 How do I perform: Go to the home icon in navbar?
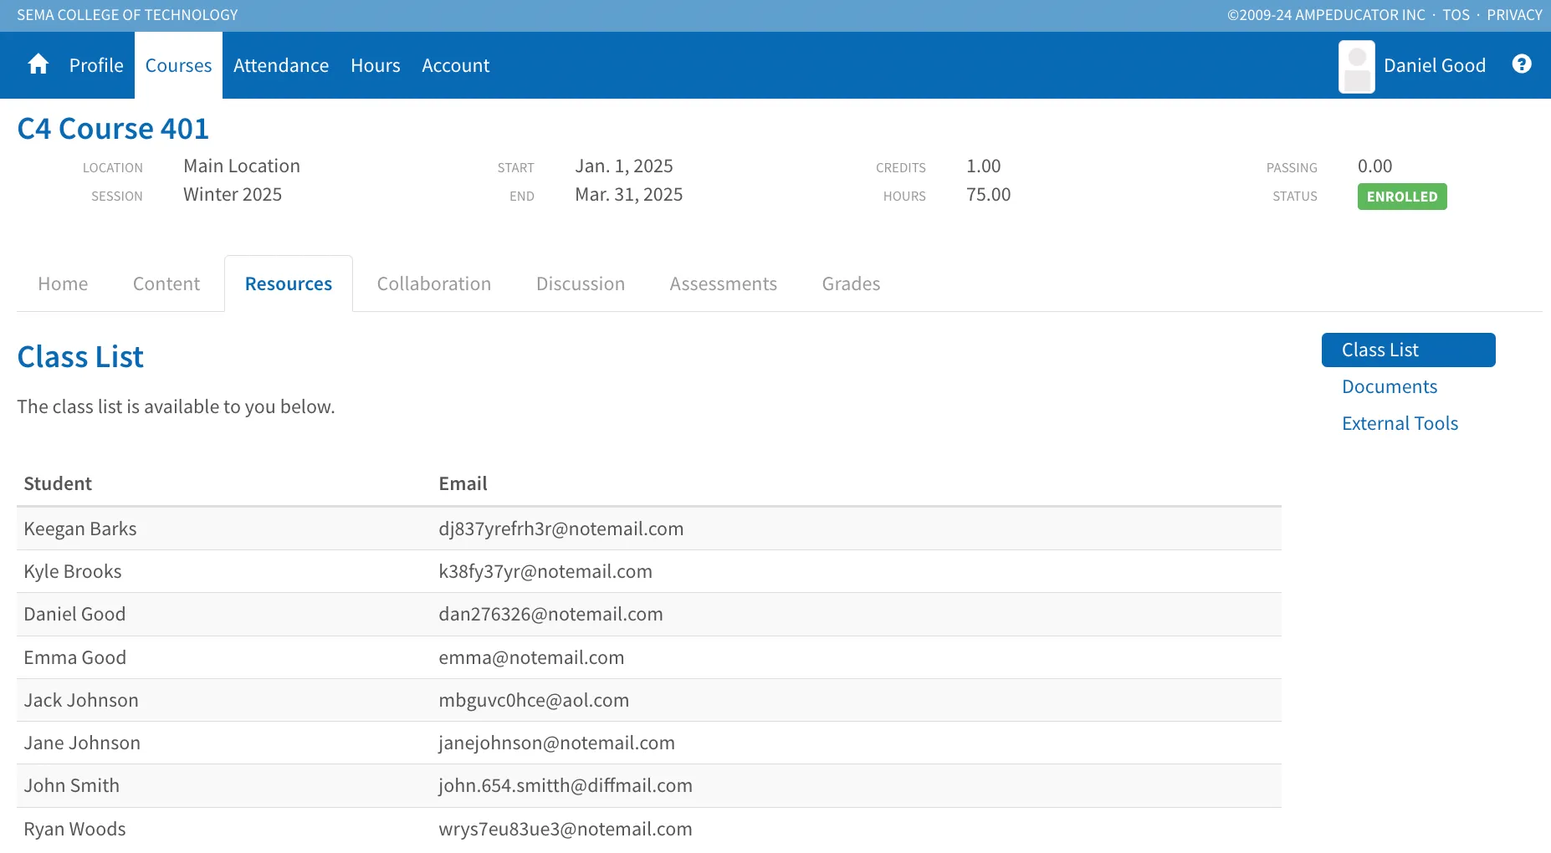pos(38,64)
